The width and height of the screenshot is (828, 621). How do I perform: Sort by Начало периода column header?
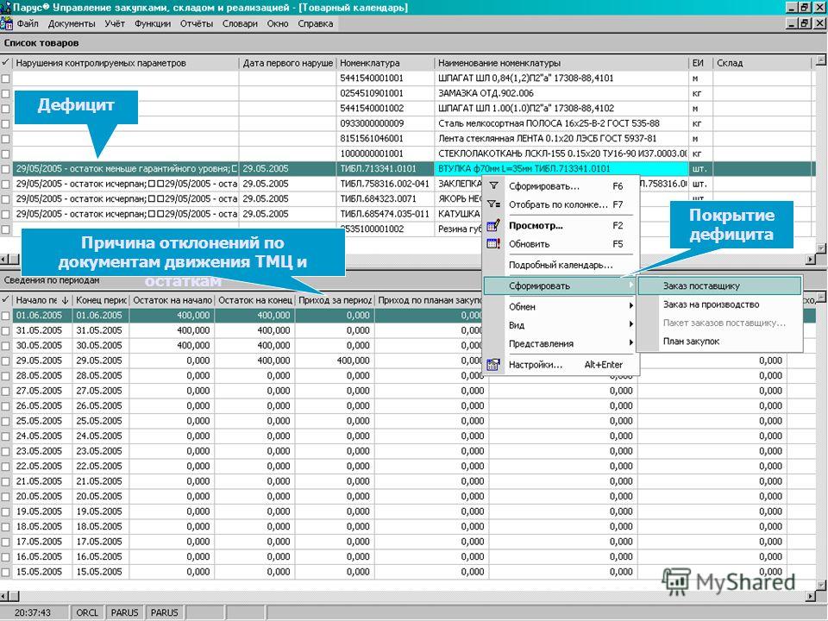[x=42, y=300]
